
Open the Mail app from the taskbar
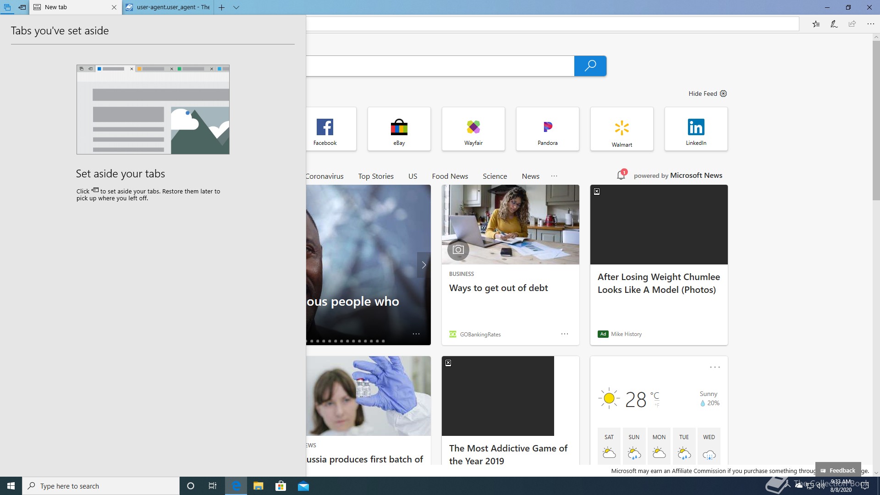coord(303,486)
